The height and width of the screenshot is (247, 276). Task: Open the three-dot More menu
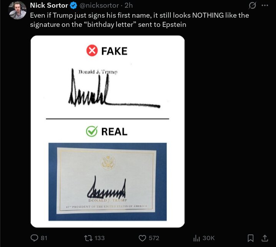pos(264,6)
